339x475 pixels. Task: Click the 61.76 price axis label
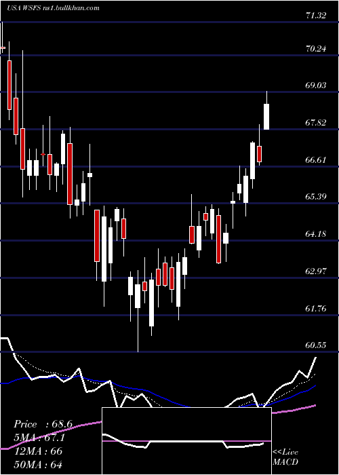coord(316,309)
